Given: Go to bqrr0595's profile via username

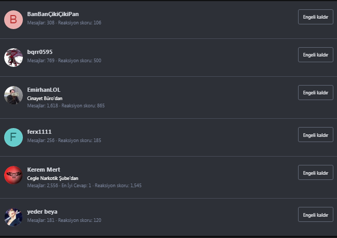Looking at the screenshot, I should 39,52.
